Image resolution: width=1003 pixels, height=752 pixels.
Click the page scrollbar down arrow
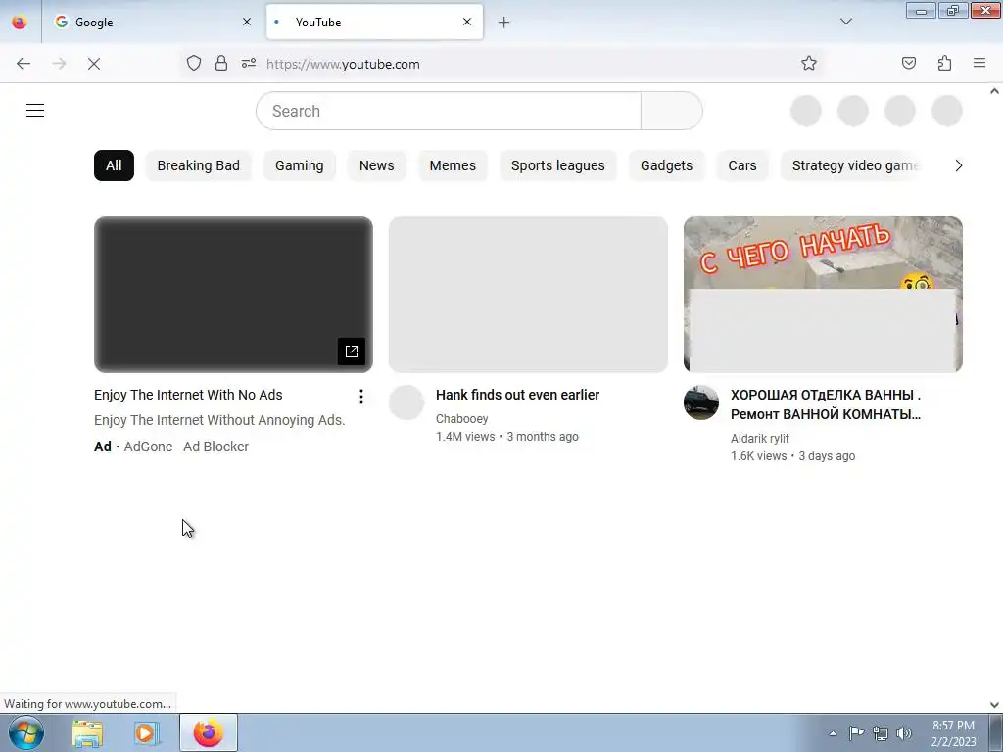click(995, 705)
